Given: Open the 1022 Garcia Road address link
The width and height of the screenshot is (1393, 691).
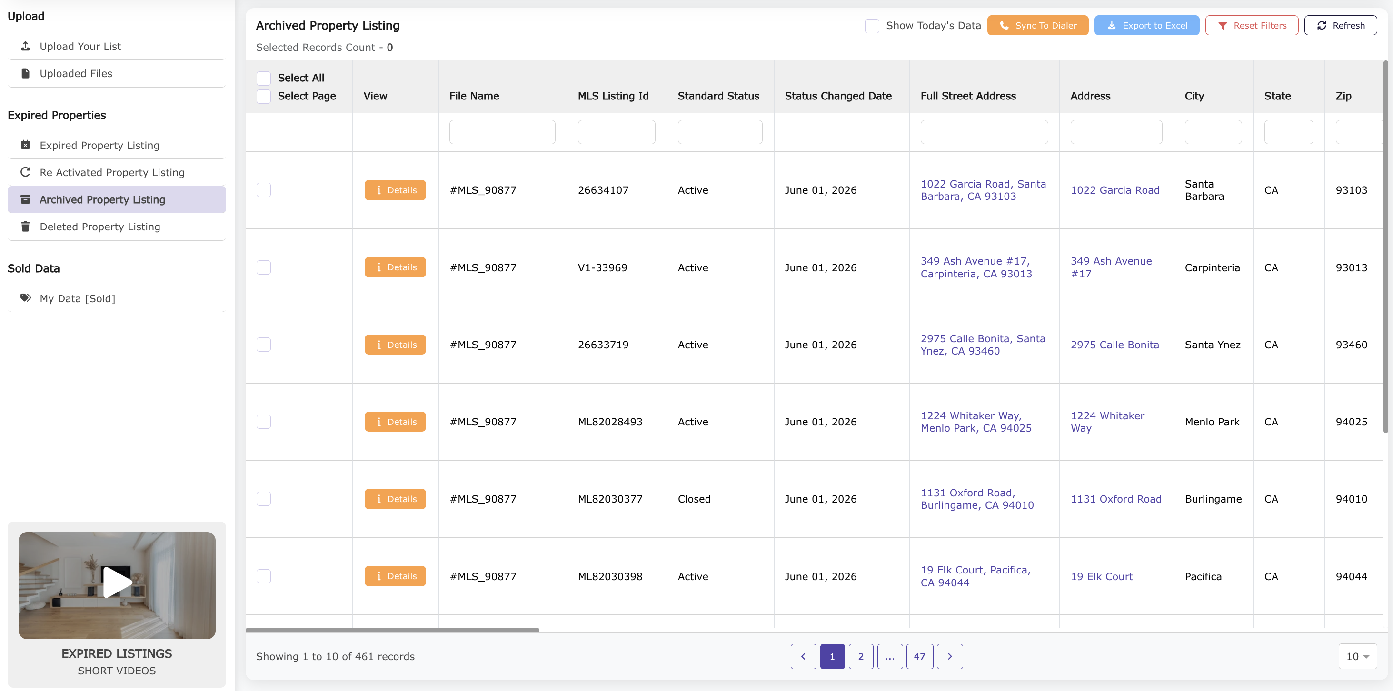Looking at the screenshot, I should tap(1115, 190).
